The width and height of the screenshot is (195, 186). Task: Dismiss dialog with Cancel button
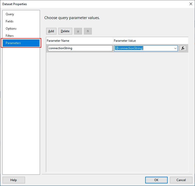coord(181,180)
